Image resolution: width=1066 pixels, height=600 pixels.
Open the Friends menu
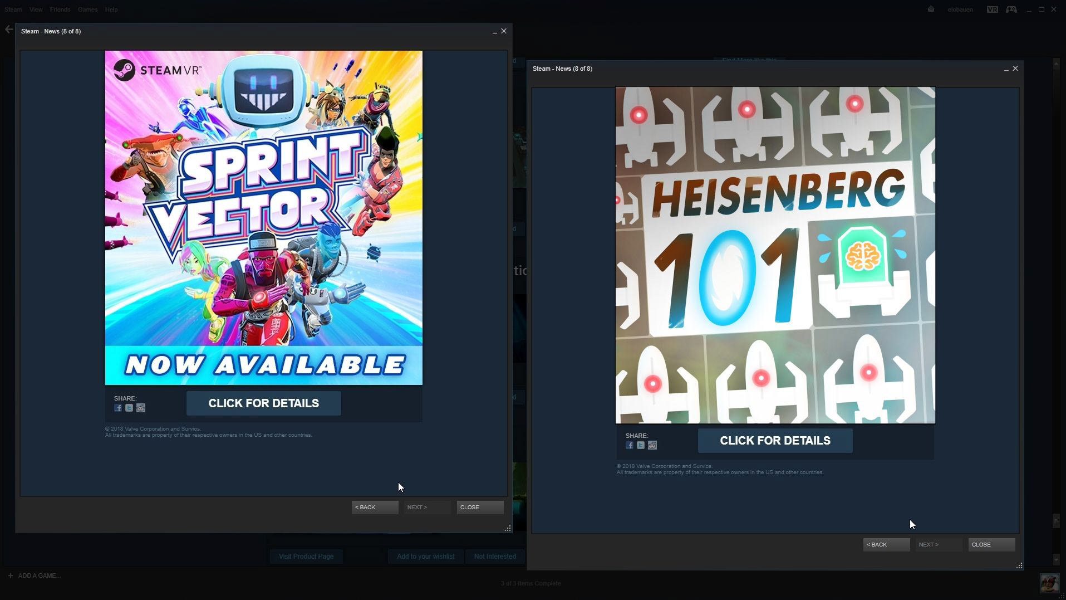[x=60, y=9]
